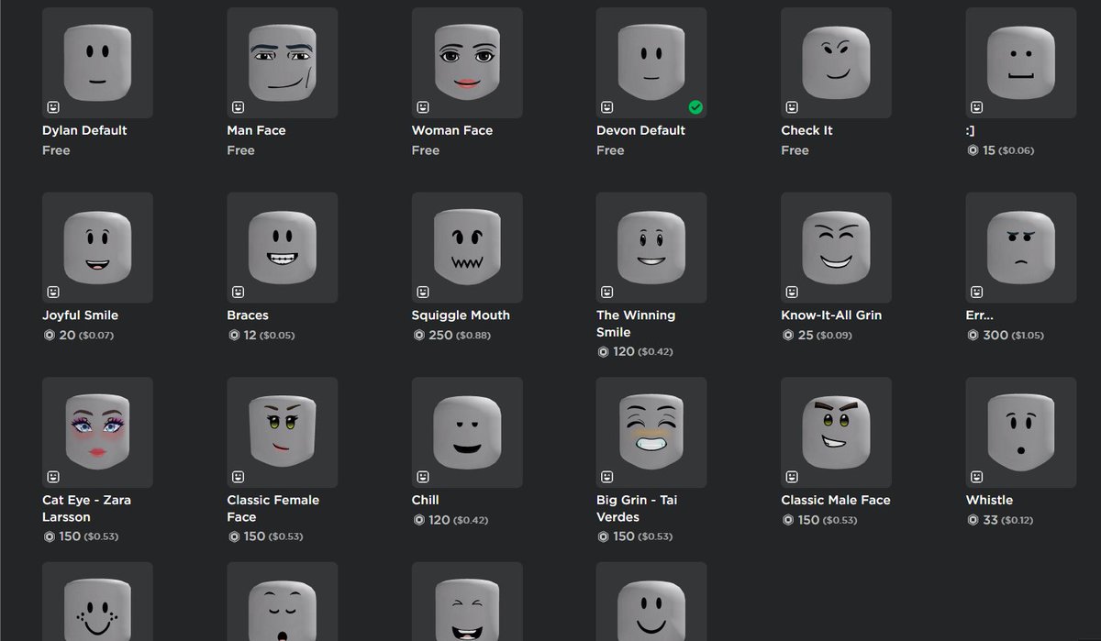Click the face-type icon on Squiggle Mouth
This screenshot has width=1101, height=641.
(423, 292)
